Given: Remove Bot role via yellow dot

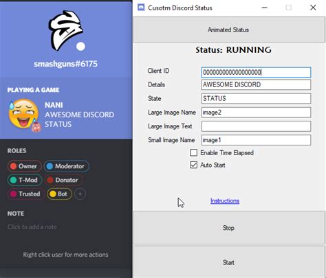Looking at the screenshot, I should (53, 194).
